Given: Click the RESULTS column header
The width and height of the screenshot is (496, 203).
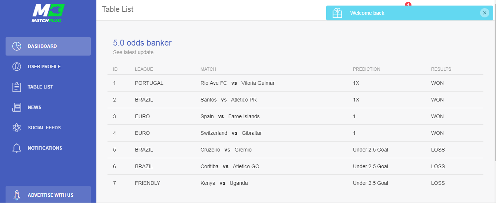Looking at the screenshot, I should click(x=441, y=69).
